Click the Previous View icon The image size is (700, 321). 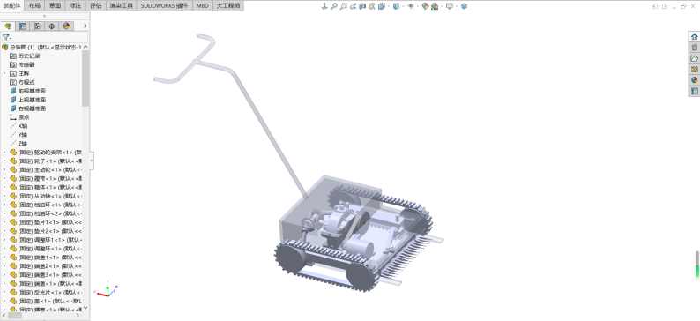pos(354,6)
